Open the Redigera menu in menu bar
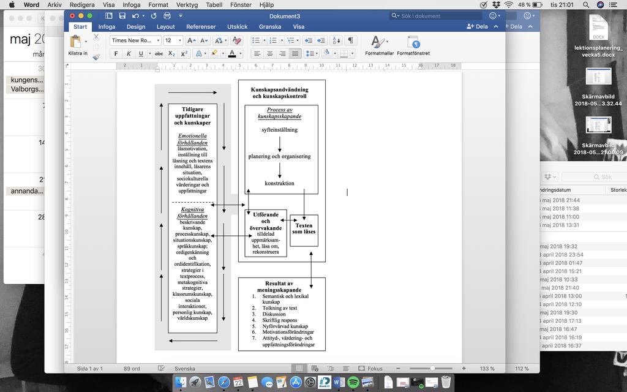 tap(82, 5)
